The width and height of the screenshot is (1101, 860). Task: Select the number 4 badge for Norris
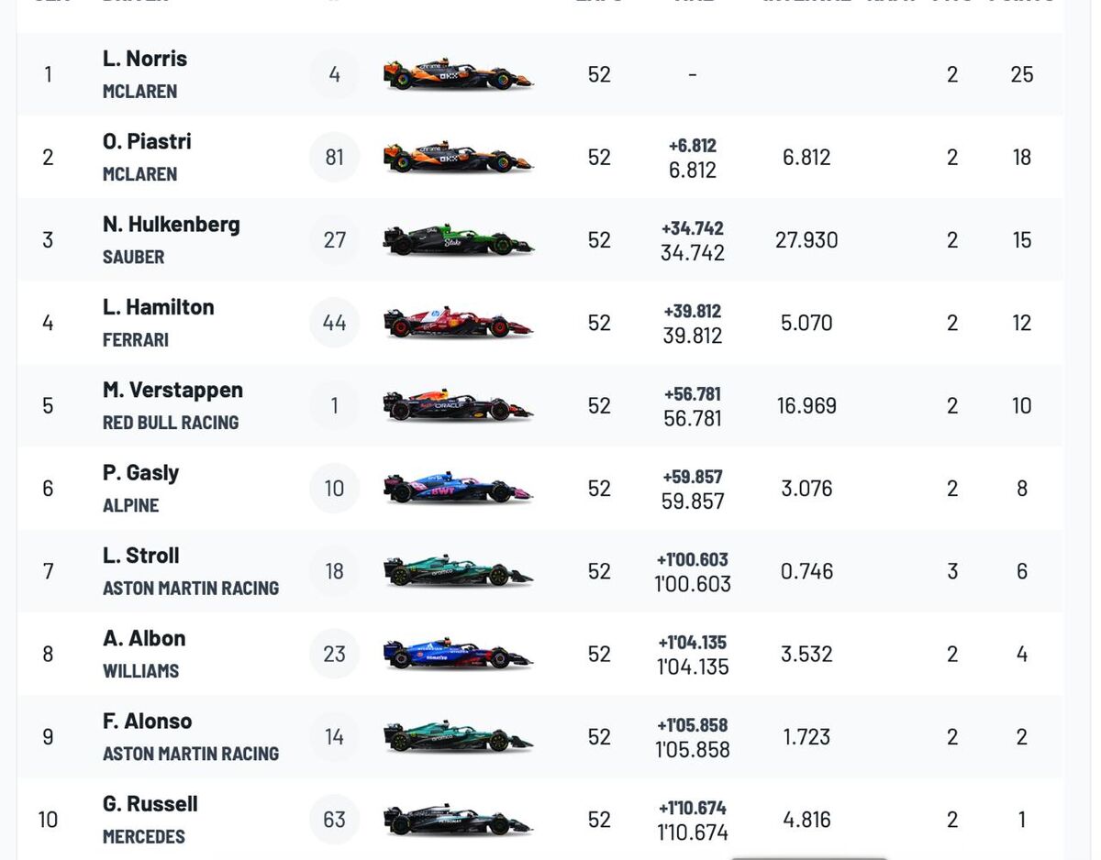coord(334,74)
